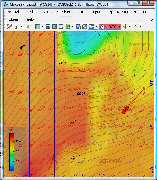Open the Vejr menu
Viewport: 157px width, 180px height.
click(109, 12)
